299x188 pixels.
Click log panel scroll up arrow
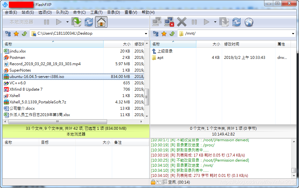coord(294,142)
